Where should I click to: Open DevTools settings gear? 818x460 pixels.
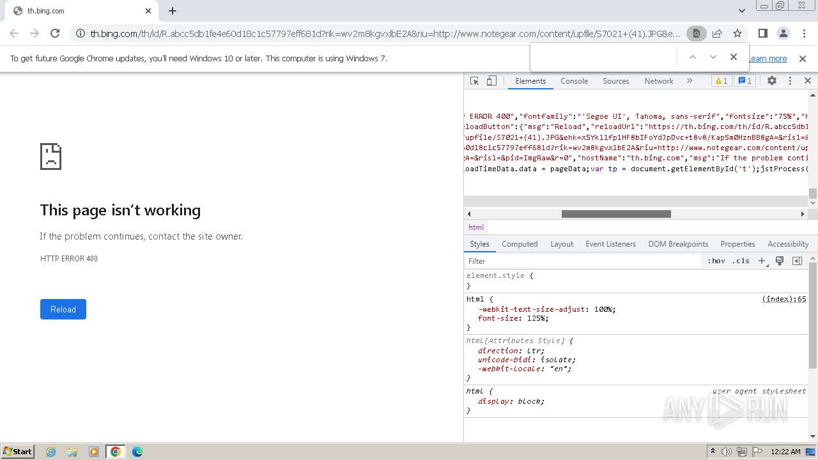(x=772, y=81)
